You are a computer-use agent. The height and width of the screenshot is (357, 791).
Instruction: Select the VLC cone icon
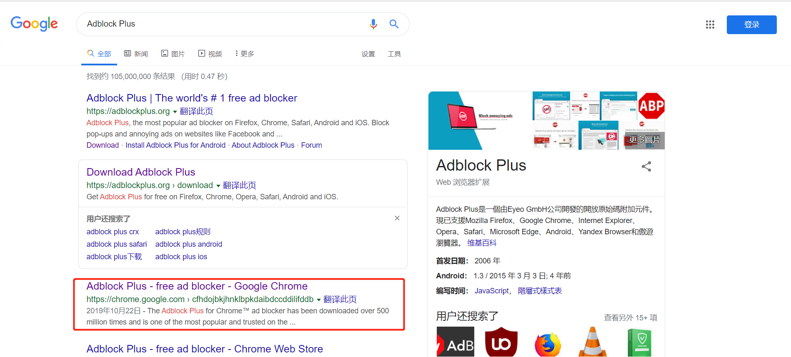click(592, 342)
